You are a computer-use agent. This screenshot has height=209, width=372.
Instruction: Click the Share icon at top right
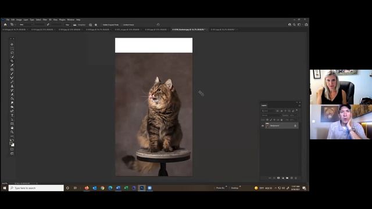pos(306,24)
